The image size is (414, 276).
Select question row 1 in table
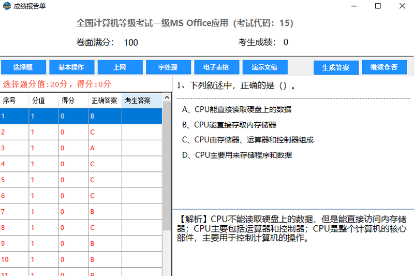tap(81, 116)
